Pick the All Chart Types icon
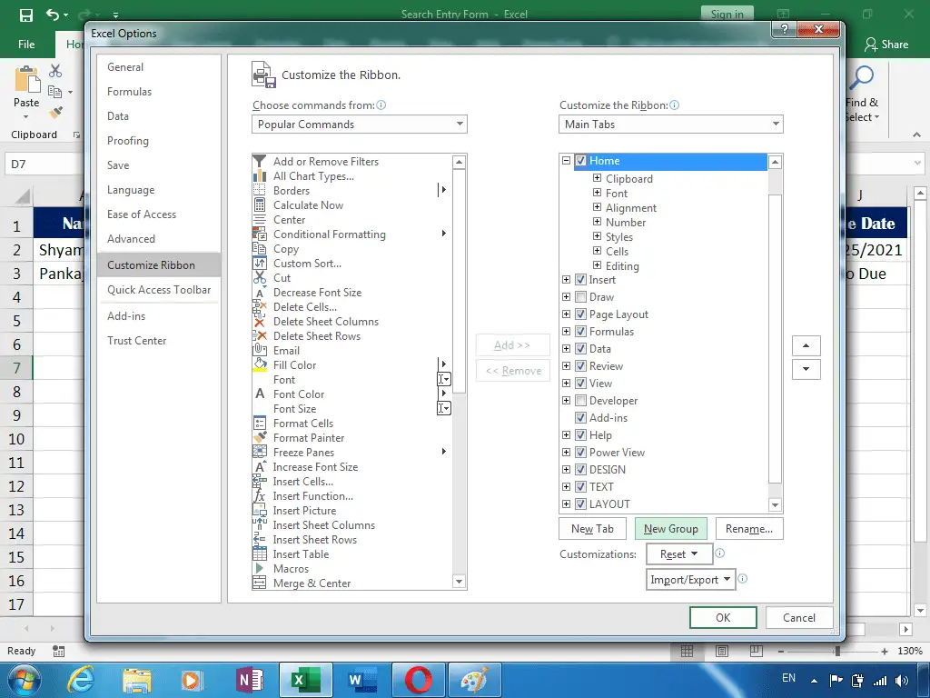Image resolution: width=930 pixels, height=698 pixels. point(259,175)
